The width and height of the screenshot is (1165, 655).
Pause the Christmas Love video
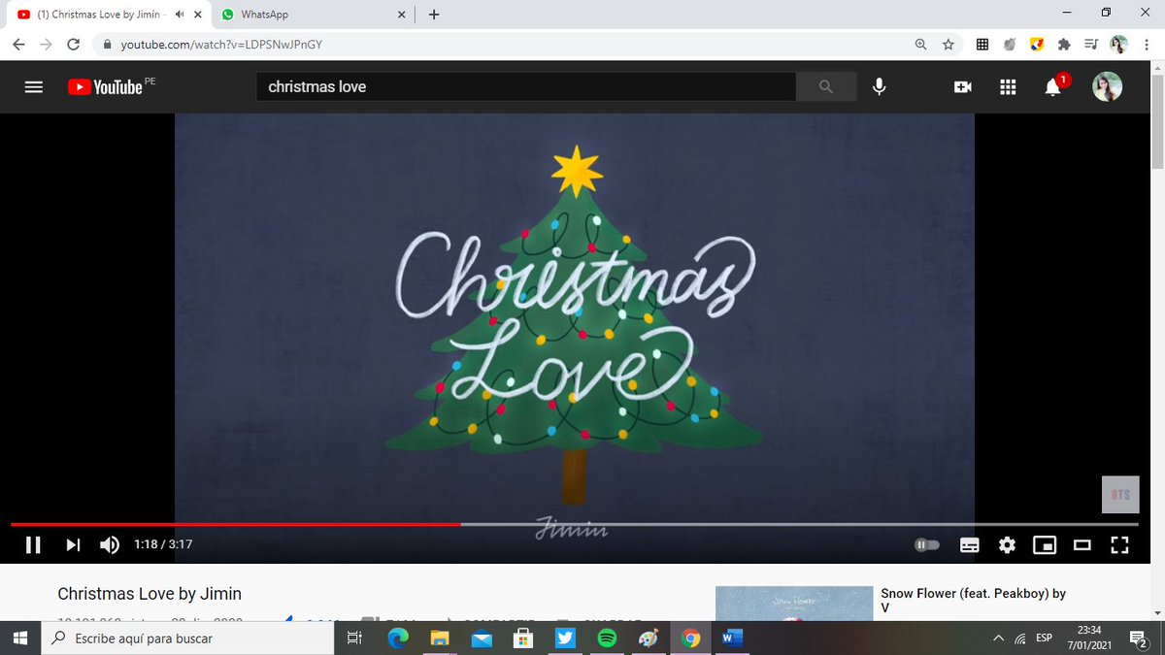(33, 544)
